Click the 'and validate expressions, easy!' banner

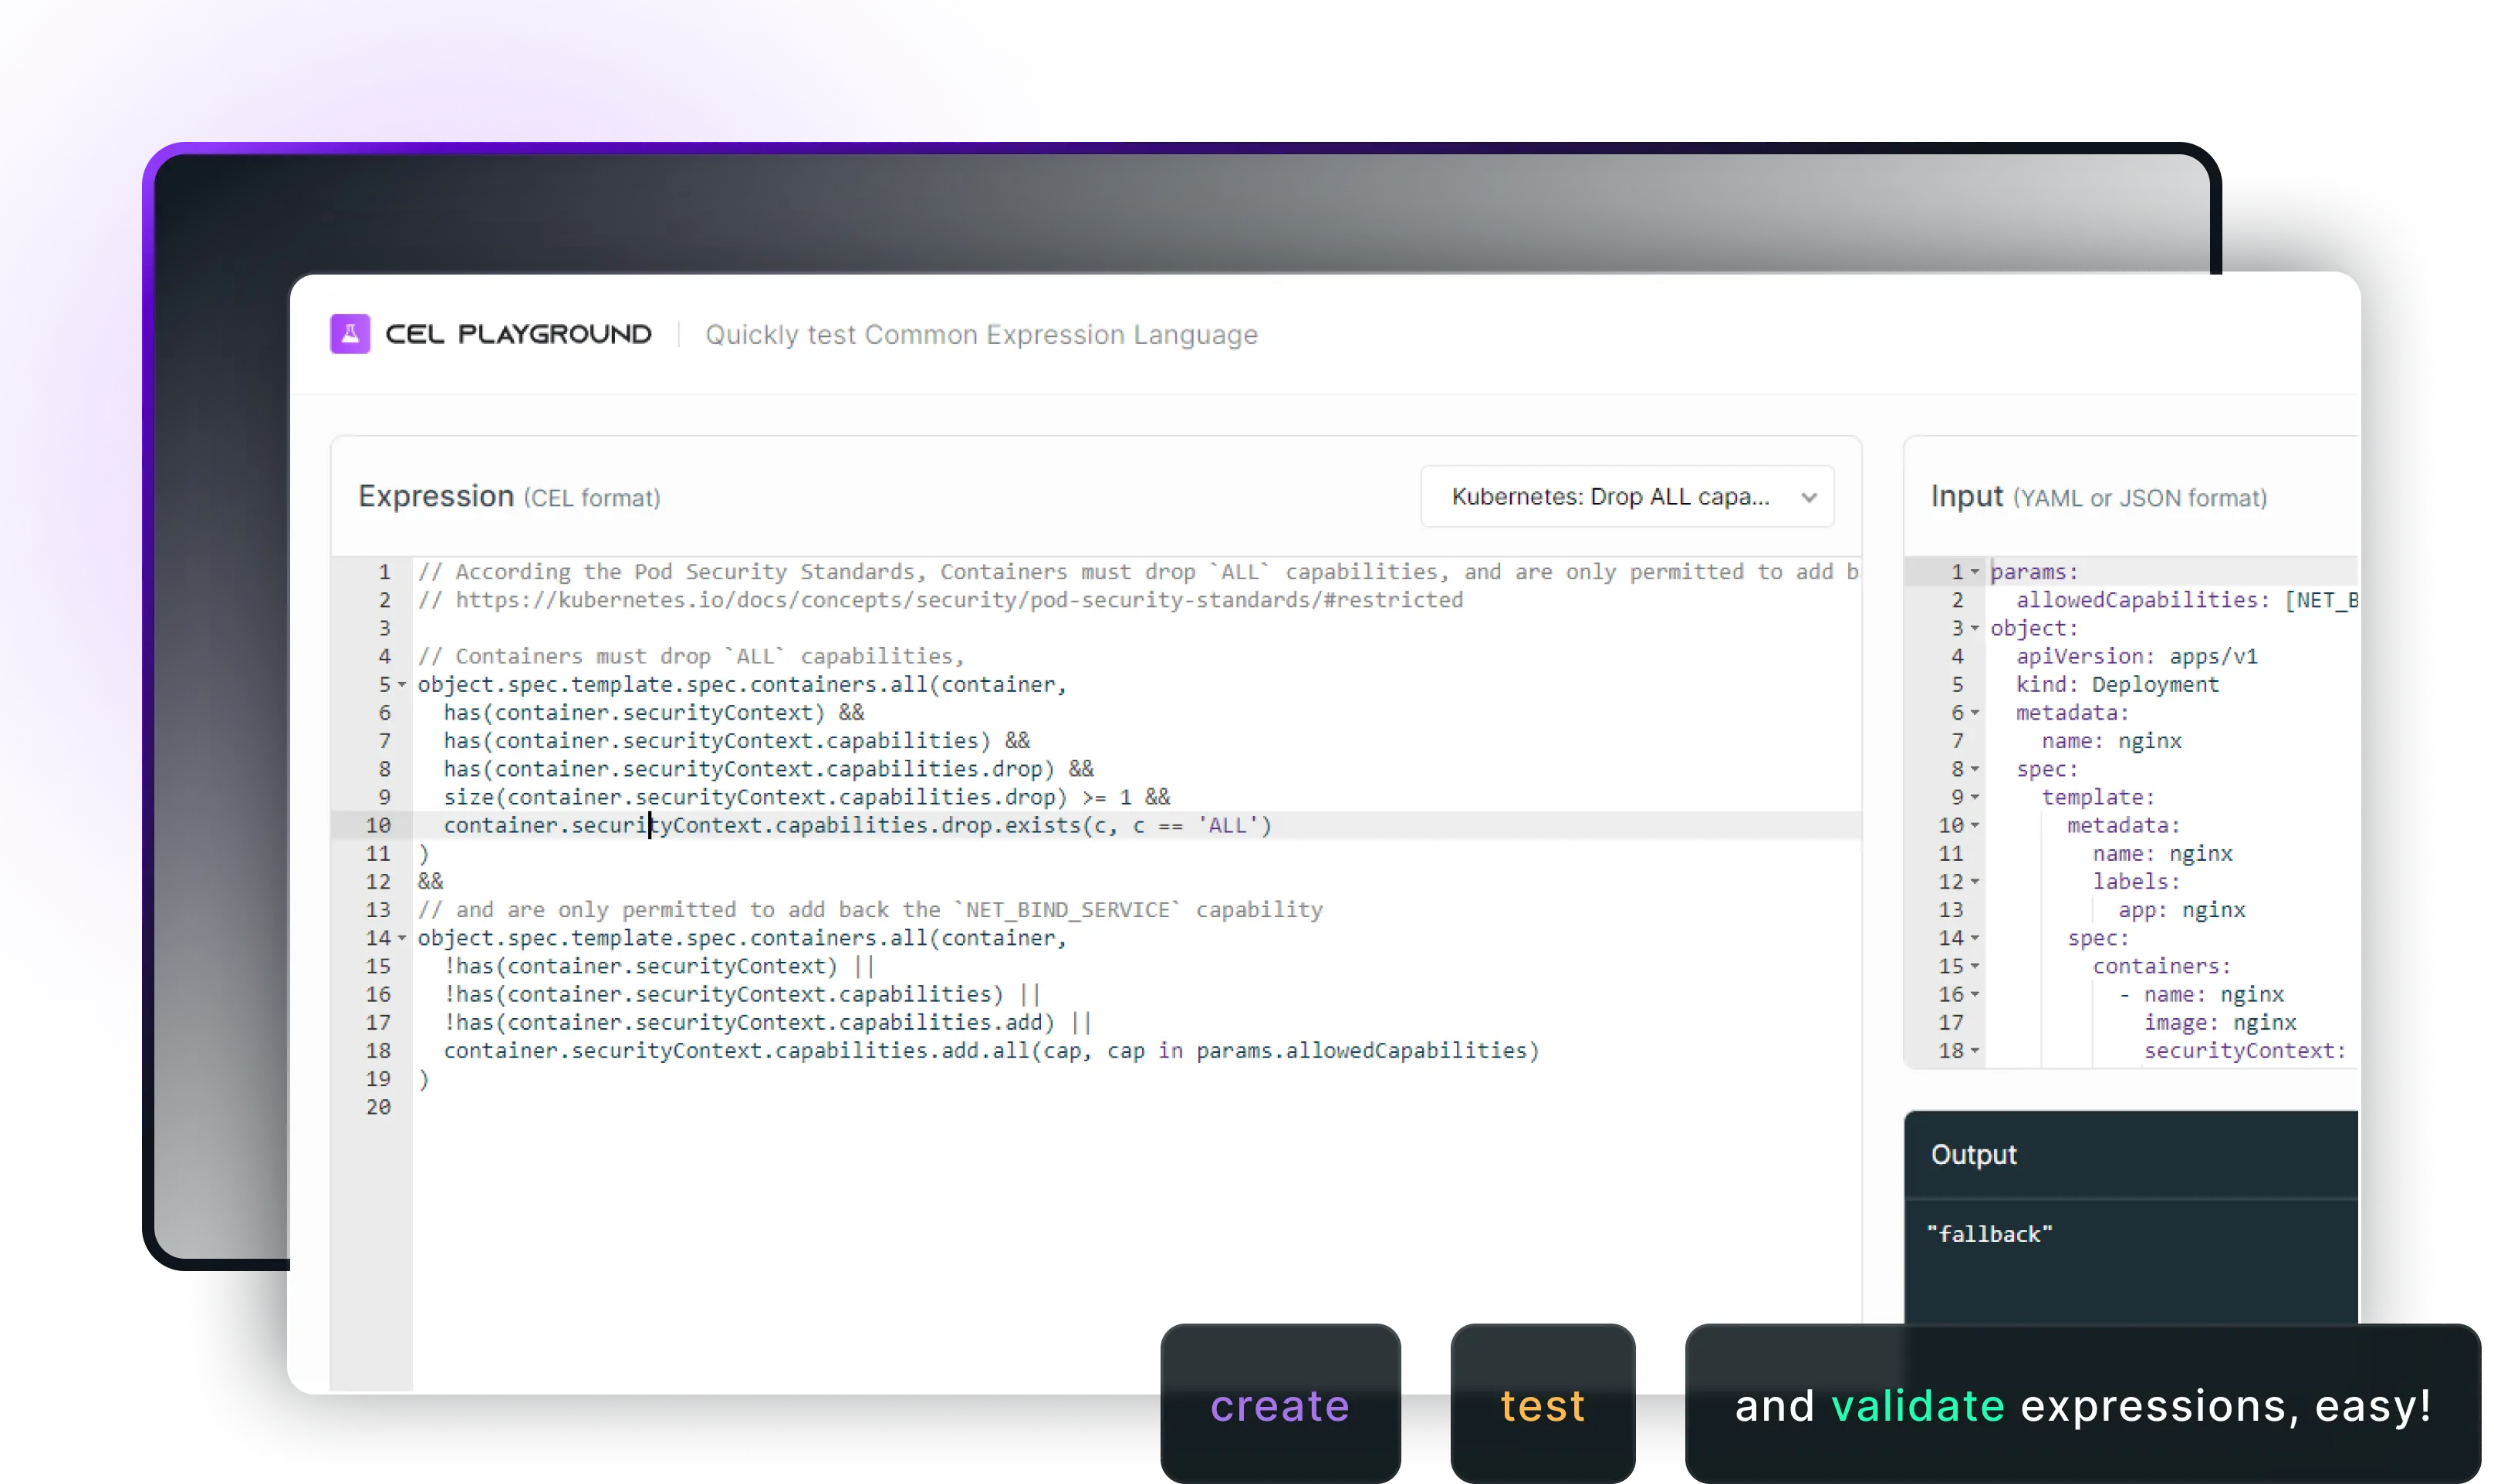[2083, 1405]
